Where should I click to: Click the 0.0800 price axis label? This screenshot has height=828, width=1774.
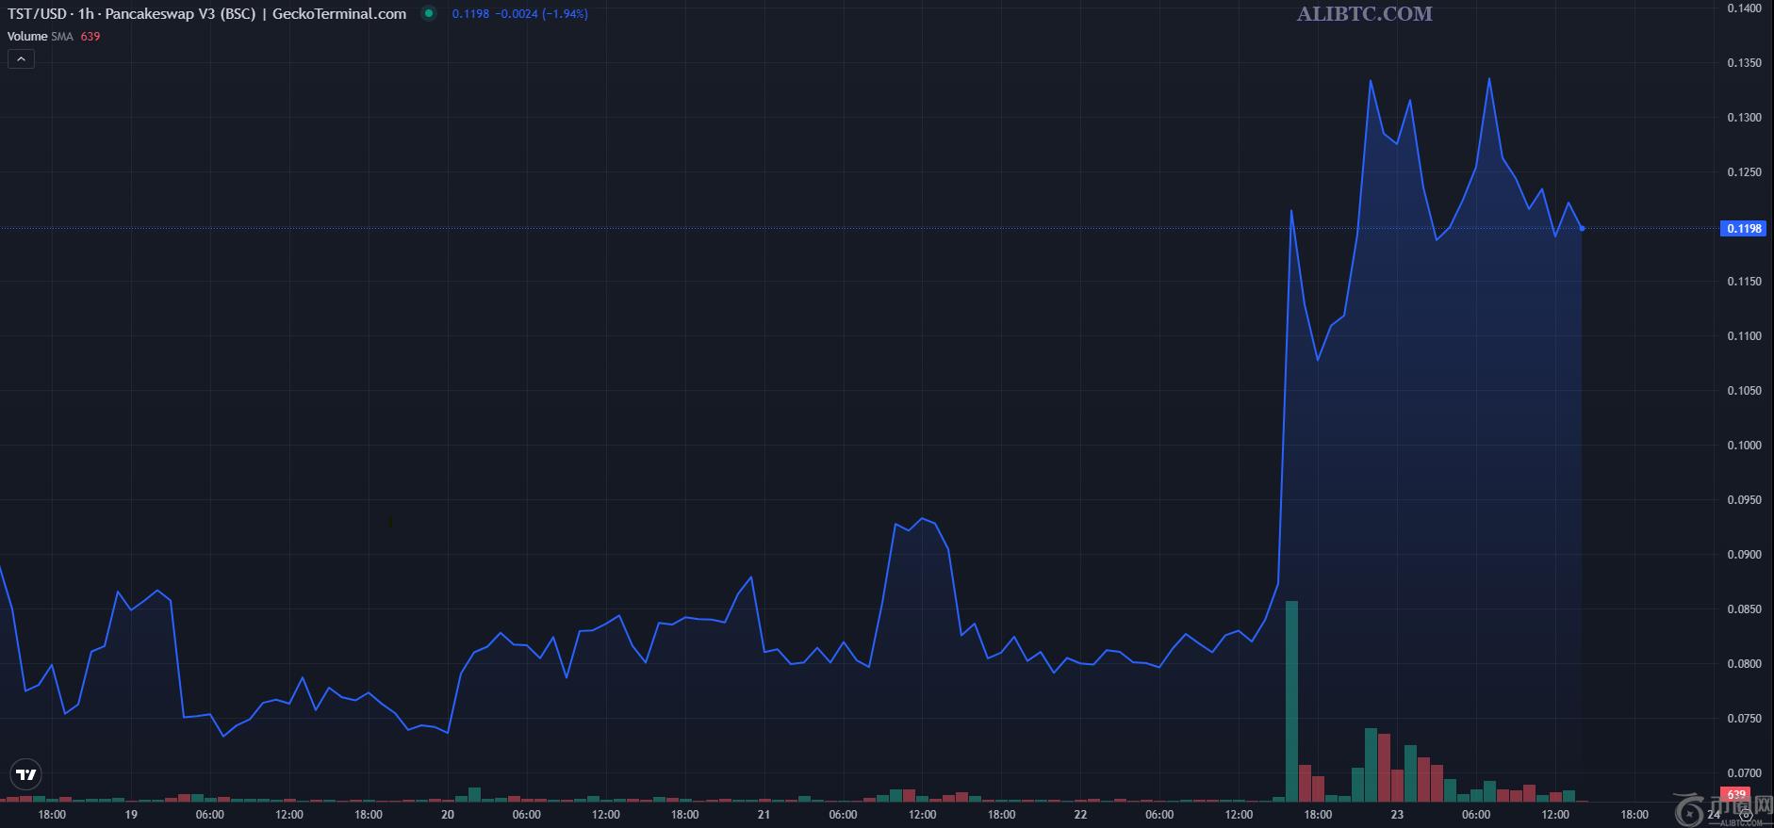click(1744, 664)
